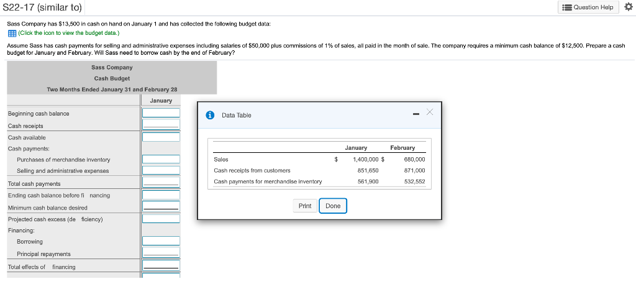This screenshot has height=284, width=636.
Task: Click the 'Cash Budget' heading
Action: 112,78
